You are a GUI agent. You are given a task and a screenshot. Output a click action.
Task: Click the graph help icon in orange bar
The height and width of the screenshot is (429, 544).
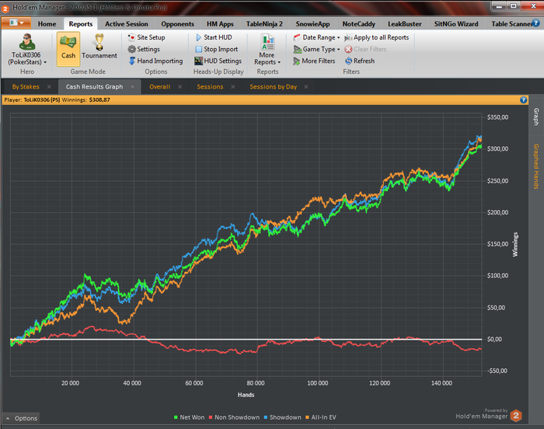pyautogui.click(x=524, y=100)
